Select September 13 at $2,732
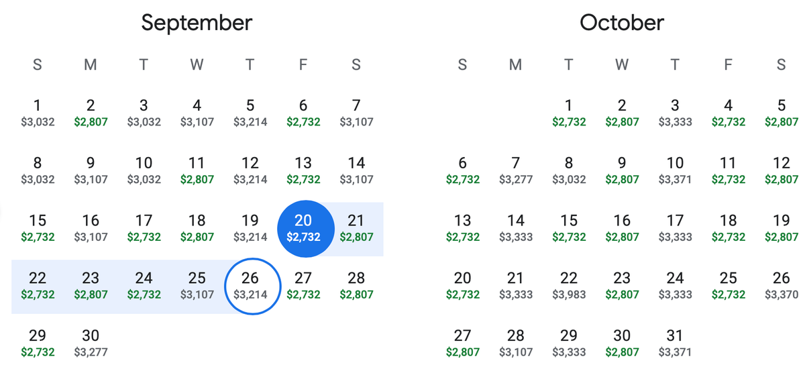The height and width of the screenshot is (371, 805). click(303, 171)
